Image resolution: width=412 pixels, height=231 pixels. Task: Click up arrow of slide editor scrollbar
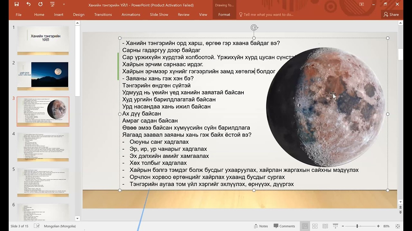pyautogui.click(x=400, y=23)
